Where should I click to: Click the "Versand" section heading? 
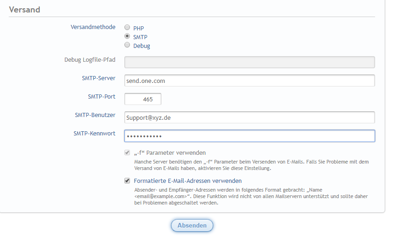coord(25,9)
